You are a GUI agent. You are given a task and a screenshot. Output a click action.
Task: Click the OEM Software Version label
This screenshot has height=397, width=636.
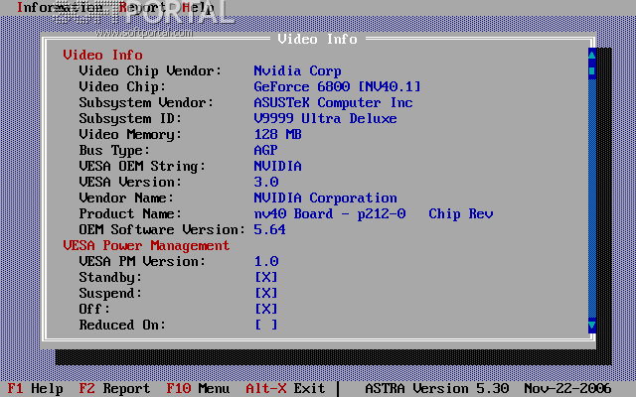pyautogui.click(x=162, y=229)
